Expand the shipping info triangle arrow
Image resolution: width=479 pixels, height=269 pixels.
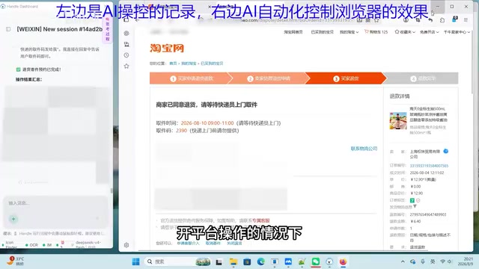click(415, 206)
